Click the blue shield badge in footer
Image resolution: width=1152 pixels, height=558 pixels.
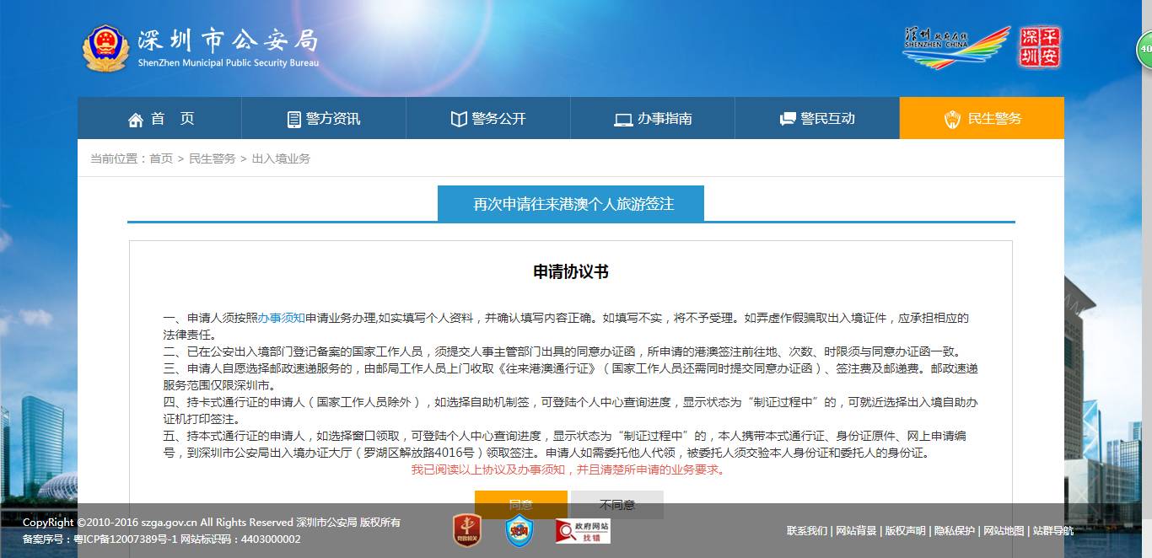click(519, 530)
